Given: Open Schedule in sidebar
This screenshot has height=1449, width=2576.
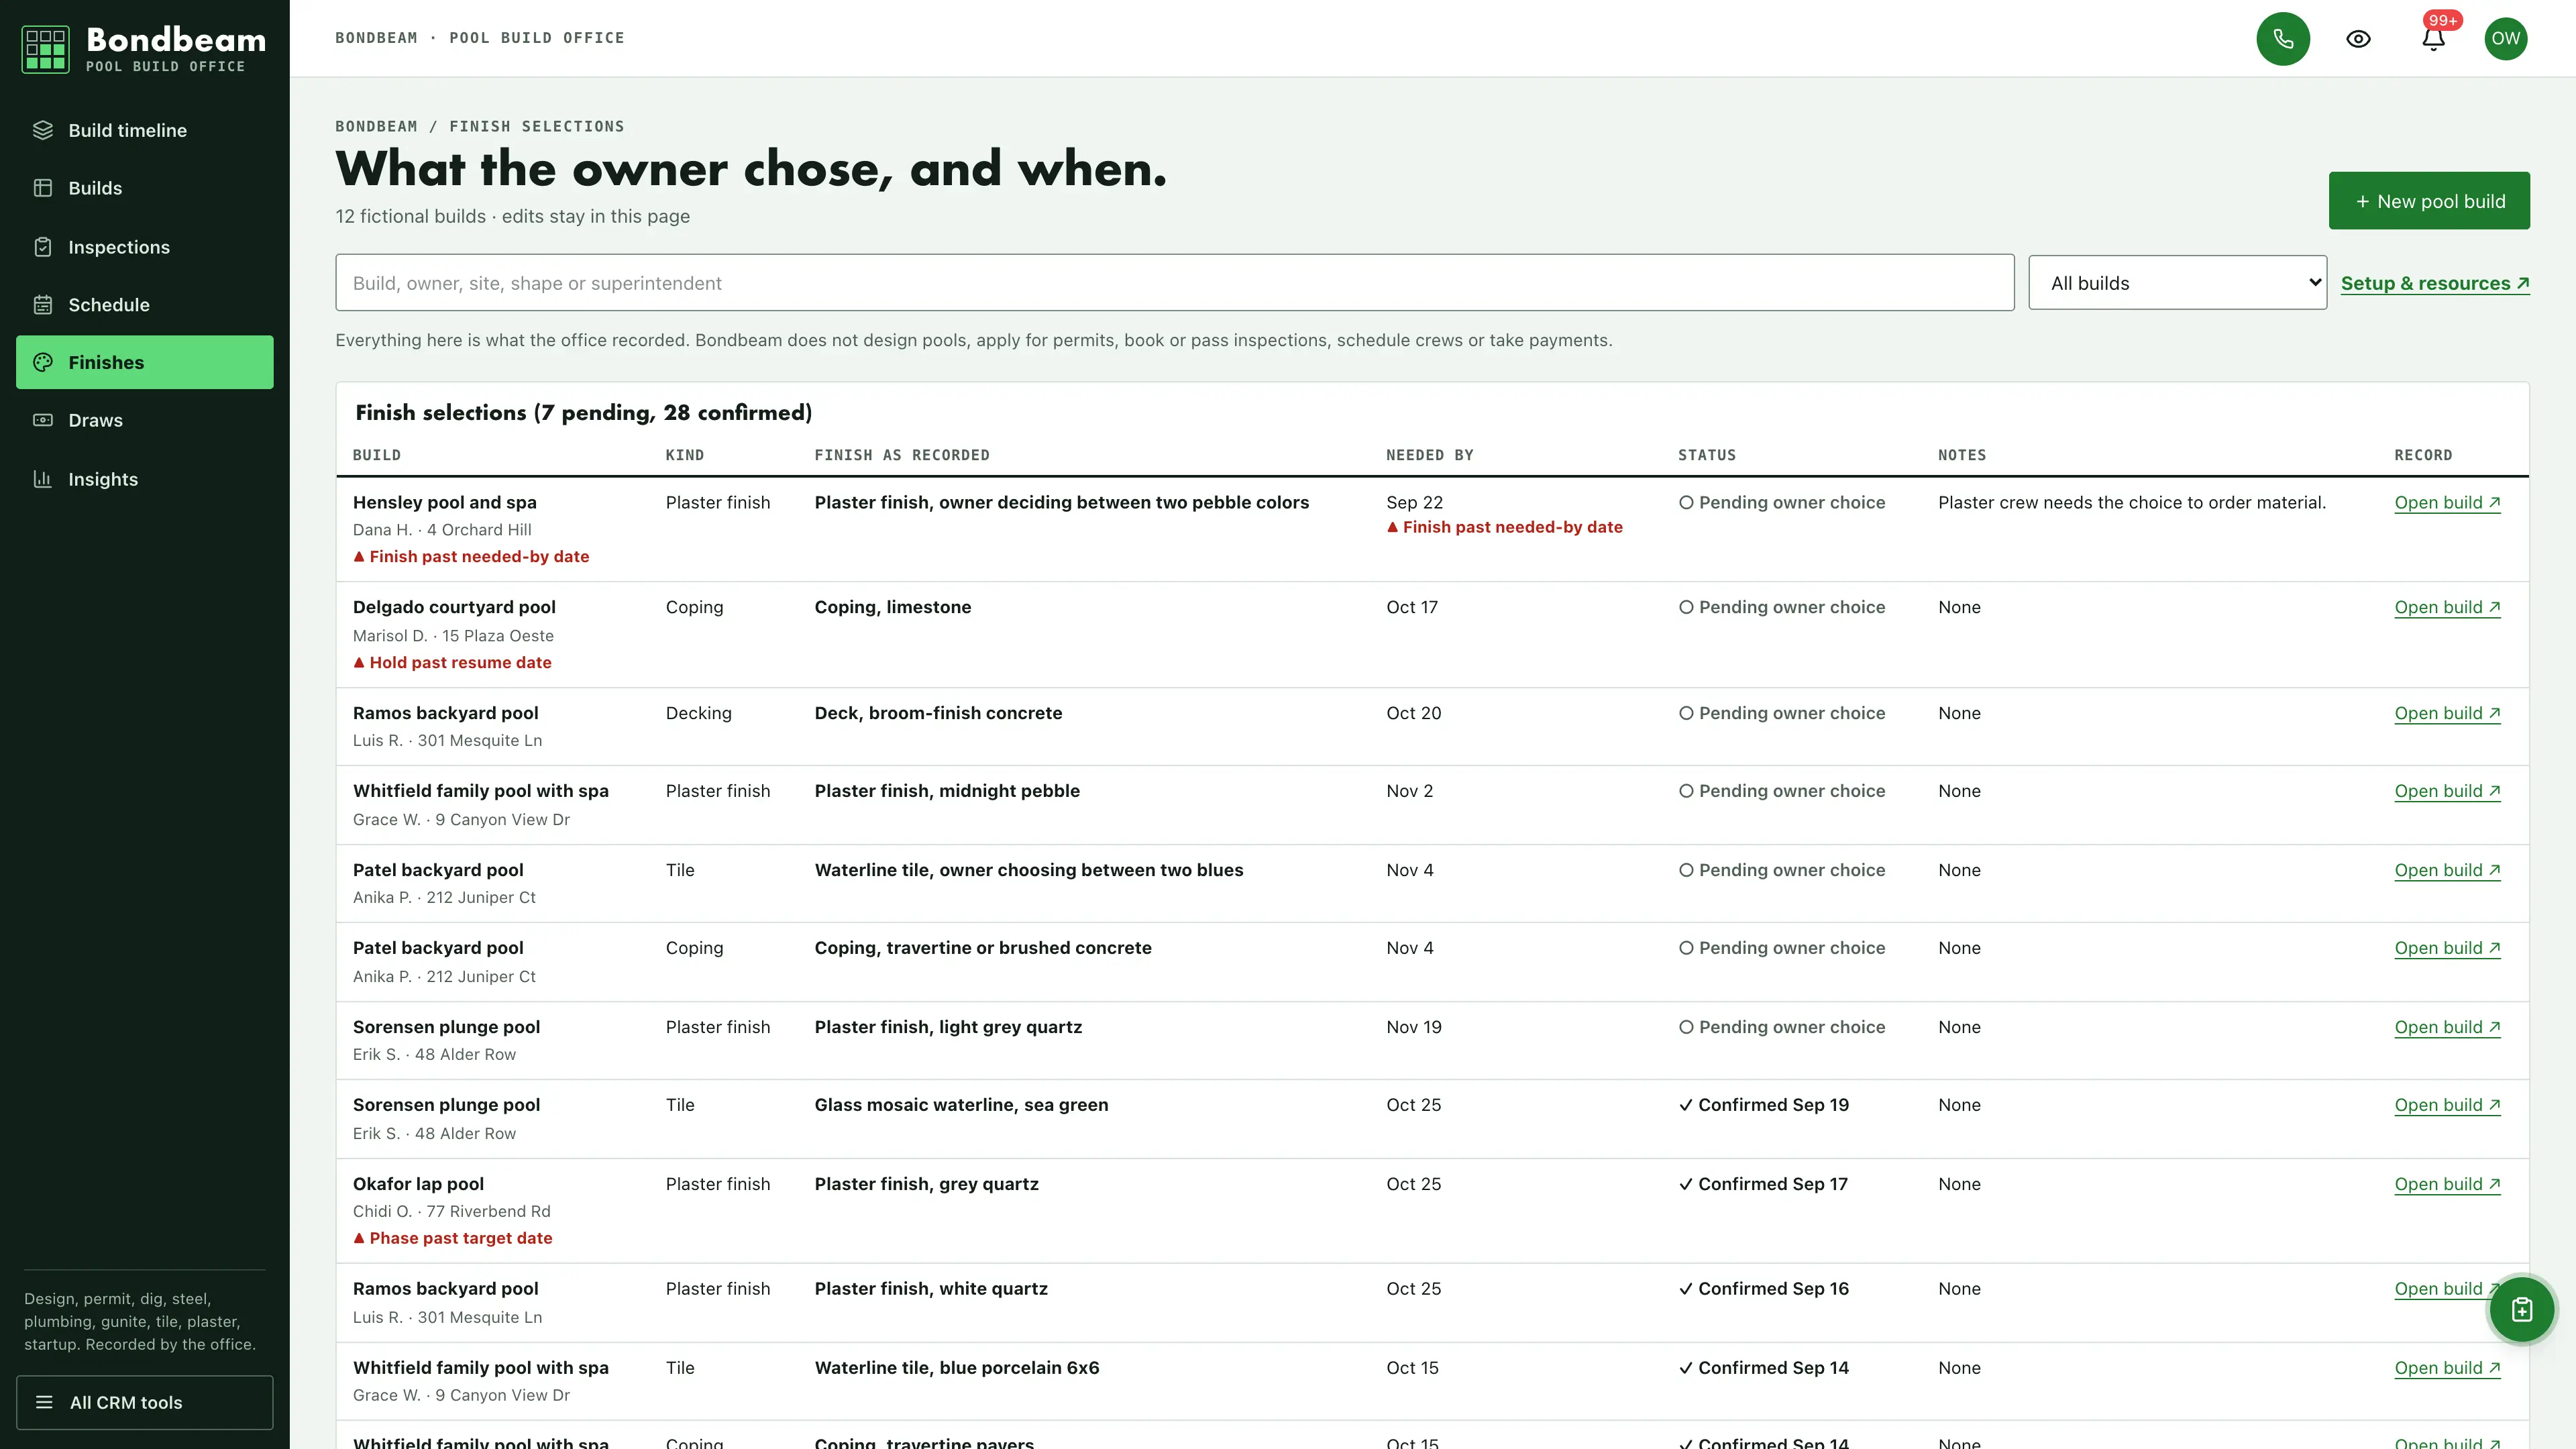Looking at the screenshot, I should [x=145, y=305].
